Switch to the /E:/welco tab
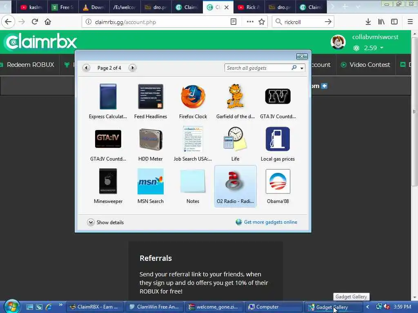This screenshot has width=418, height=313. tap(125, 7)
